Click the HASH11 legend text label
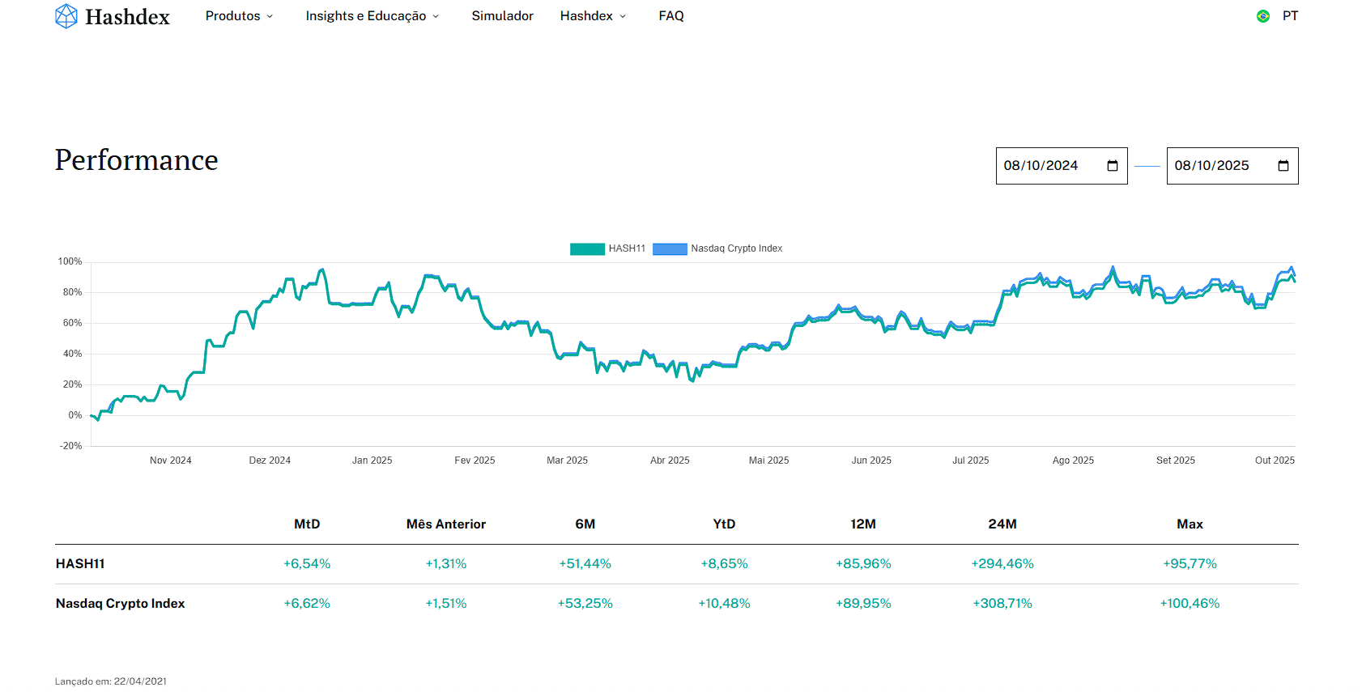The image size is (1362, 692). tap(627, 248)
